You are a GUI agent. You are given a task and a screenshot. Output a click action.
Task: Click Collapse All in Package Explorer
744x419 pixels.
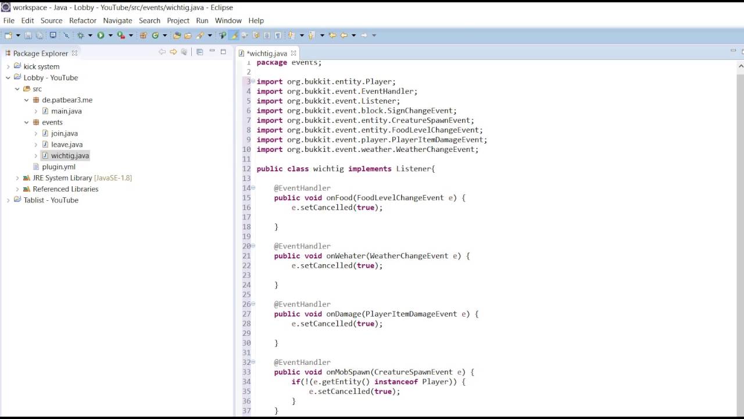(x=199, y=52)
